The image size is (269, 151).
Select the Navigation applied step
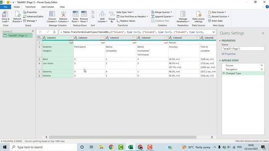coord(232,69)
